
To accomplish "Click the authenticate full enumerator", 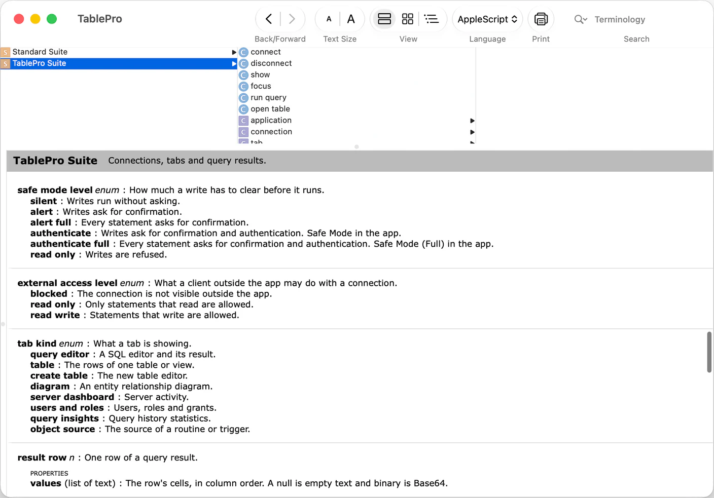I will pos(70,244).
